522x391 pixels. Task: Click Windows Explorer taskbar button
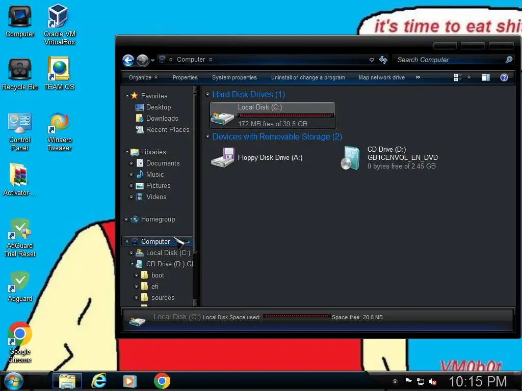tap(67, 381)
